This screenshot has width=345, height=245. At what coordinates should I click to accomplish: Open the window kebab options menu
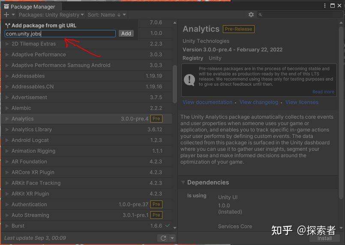pyautogui.click(x=325, y=6)
